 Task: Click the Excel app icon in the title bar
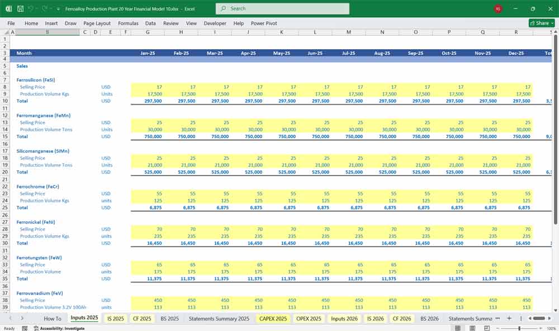click(8, 8)
